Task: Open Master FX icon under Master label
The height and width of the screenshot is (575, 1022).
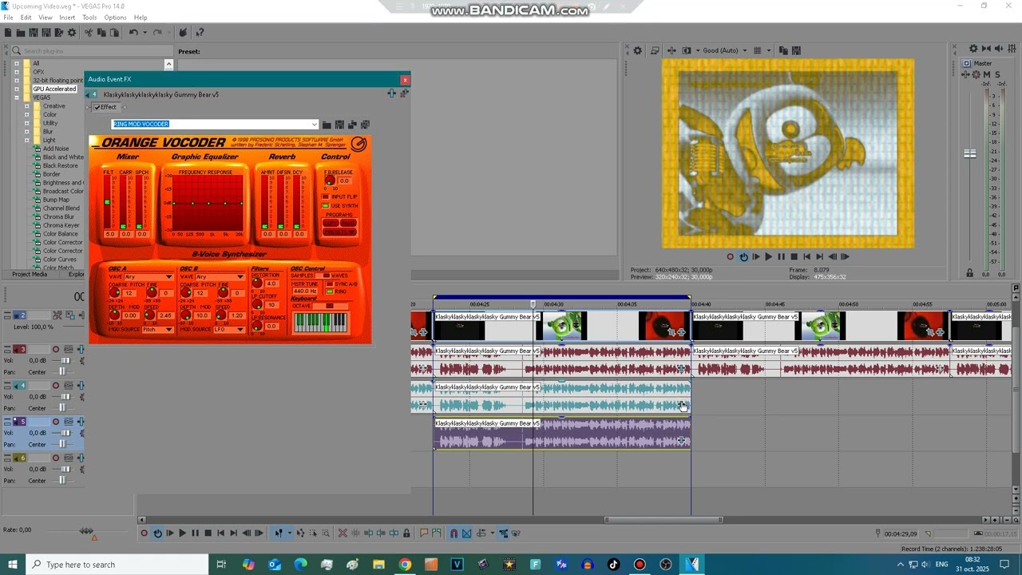Action: [965, 74]
